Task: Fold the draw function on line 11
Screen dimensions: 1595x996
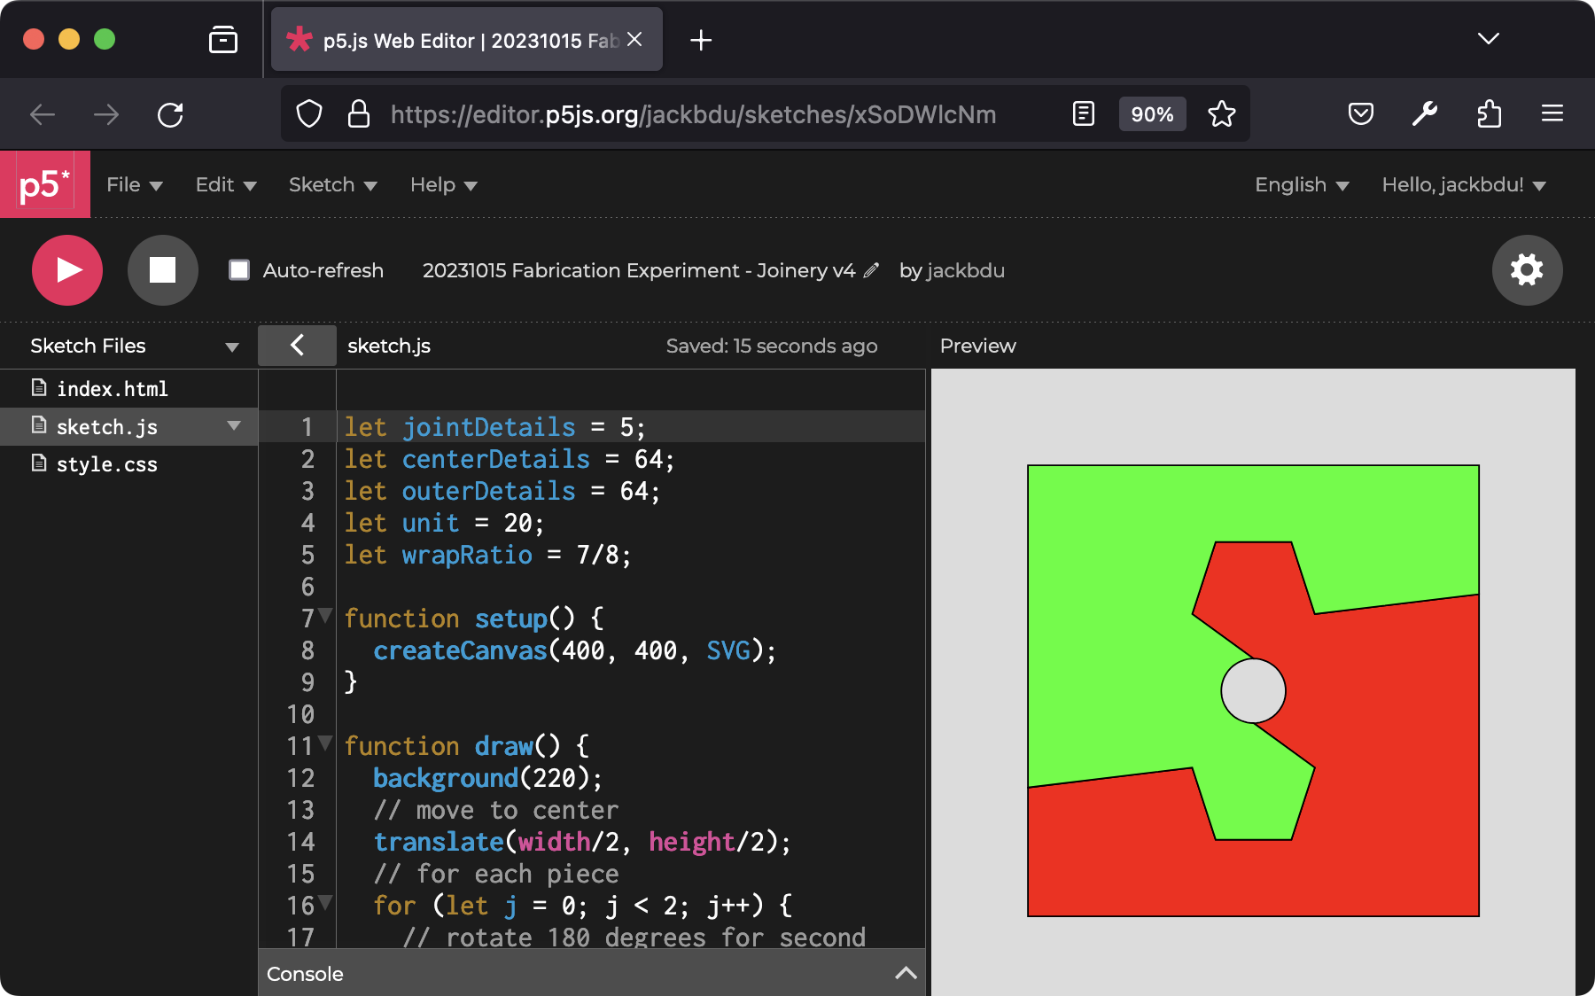Action: pos(325,743)
